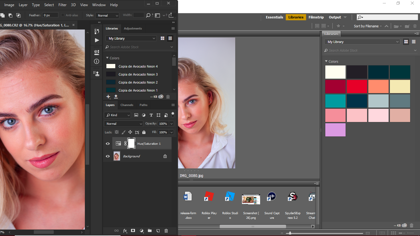Click the bright red swatch in Bridge Libraries

coord(357,87)
